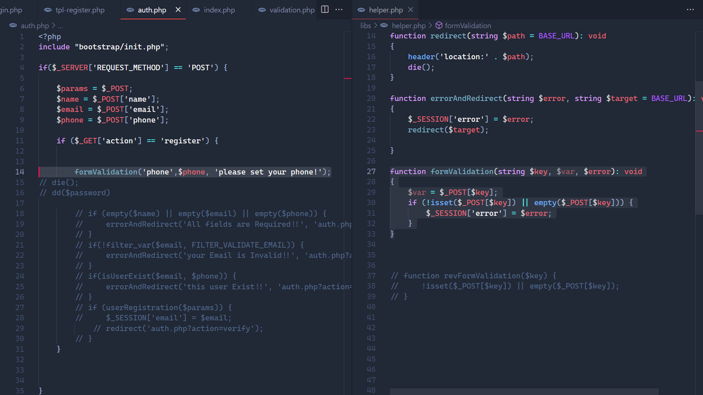Click $email = $_POST['email'] line
703x395 pixels.
(112, 109)
